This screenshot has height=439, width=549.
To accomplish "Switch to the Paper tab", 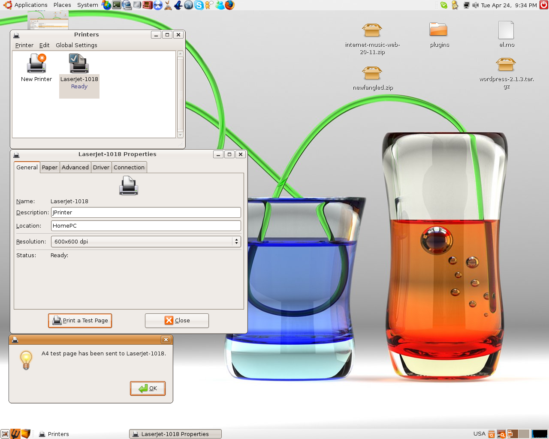I will tap(50, 168).
